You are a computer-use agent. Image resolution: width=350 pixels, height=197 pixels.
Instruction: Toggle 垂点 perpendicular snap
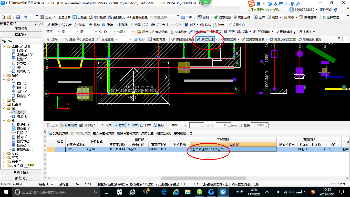119,125
